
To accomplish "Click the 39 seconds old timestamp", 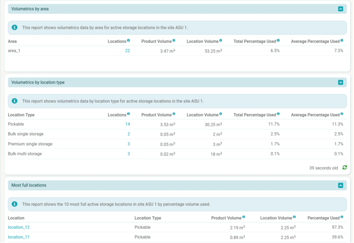I will (x=323, y=168).
